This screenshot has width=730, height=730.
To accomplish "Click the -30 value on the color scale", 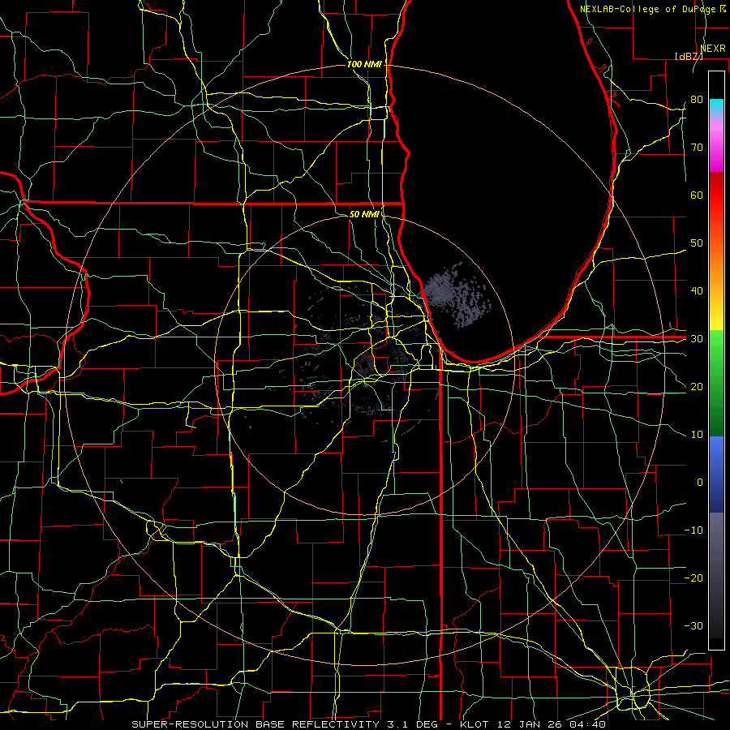I will (x=693, y=626).
